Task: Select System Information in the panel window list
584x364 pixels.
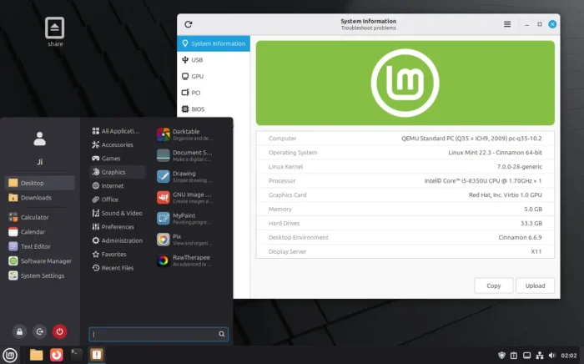Action: coord(97,355)
